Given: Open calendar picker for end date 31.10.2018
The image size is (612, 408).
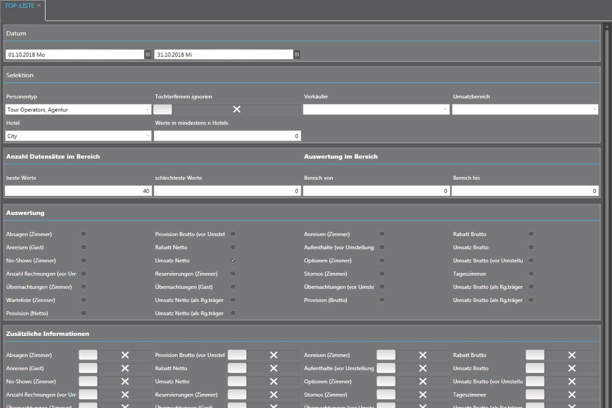Looking at the screenshot, I should (x=296, y=54).
